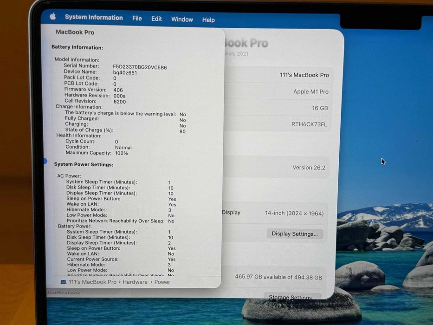The width and height of the screenshot is (433, 325).
Task: Click the battery serial number F5D23370BG20VC5B6
Action: tap(140, 67)
